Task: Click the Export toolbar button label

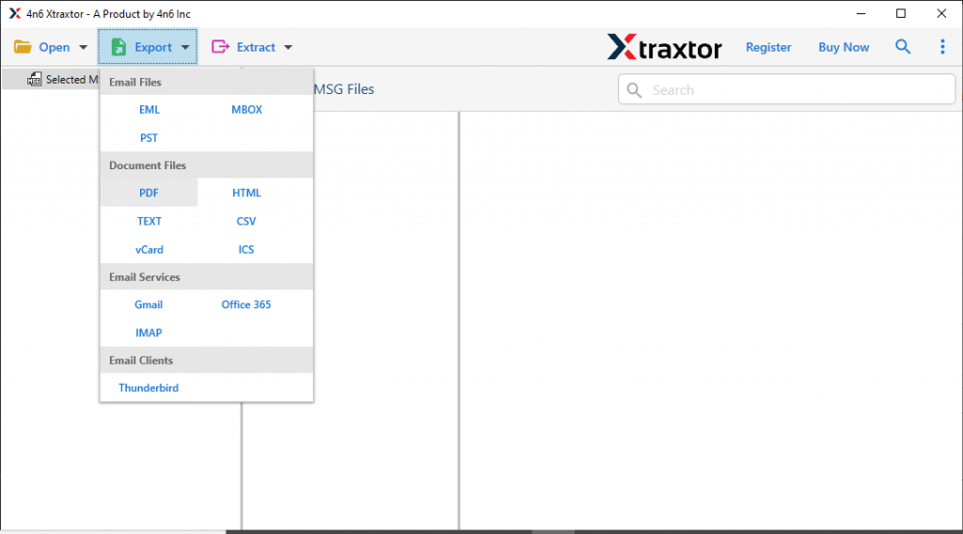Action: [x=153, y=47]
